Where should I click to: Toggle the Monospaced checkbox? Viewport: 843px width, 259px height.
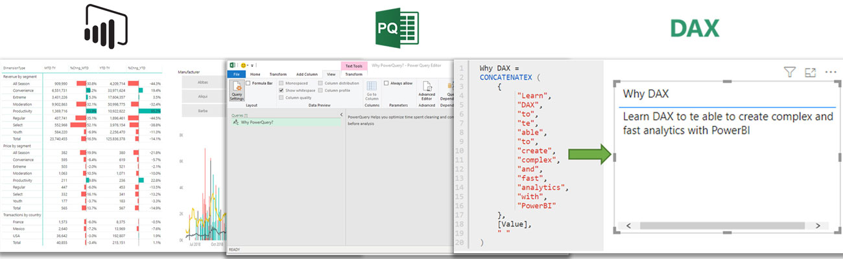pos(281,83)
